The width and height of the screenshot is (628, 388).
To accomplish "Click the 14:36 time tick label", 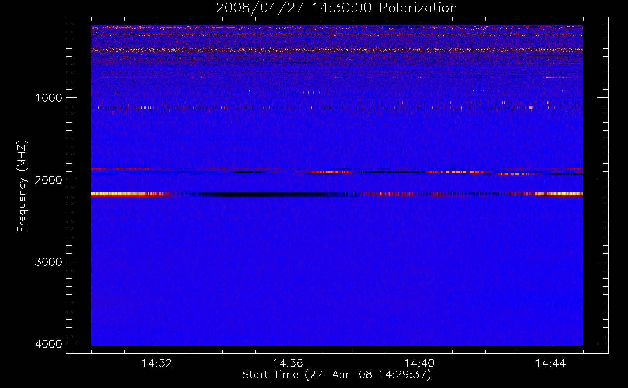I will [x=288, y=364].
